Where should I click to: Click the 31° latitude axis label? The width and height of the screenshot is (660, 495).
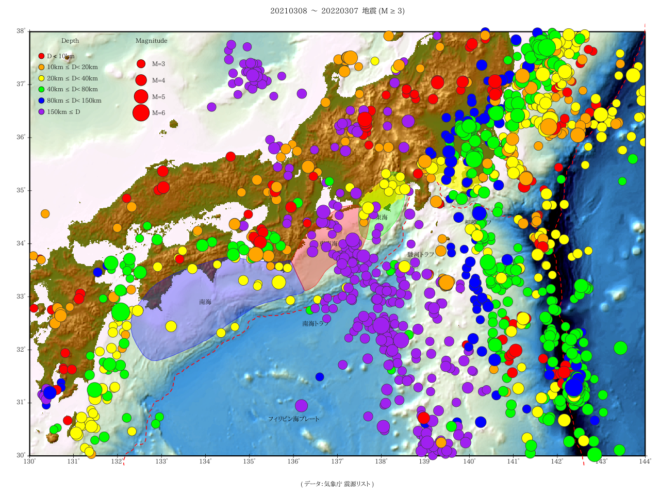21,403
